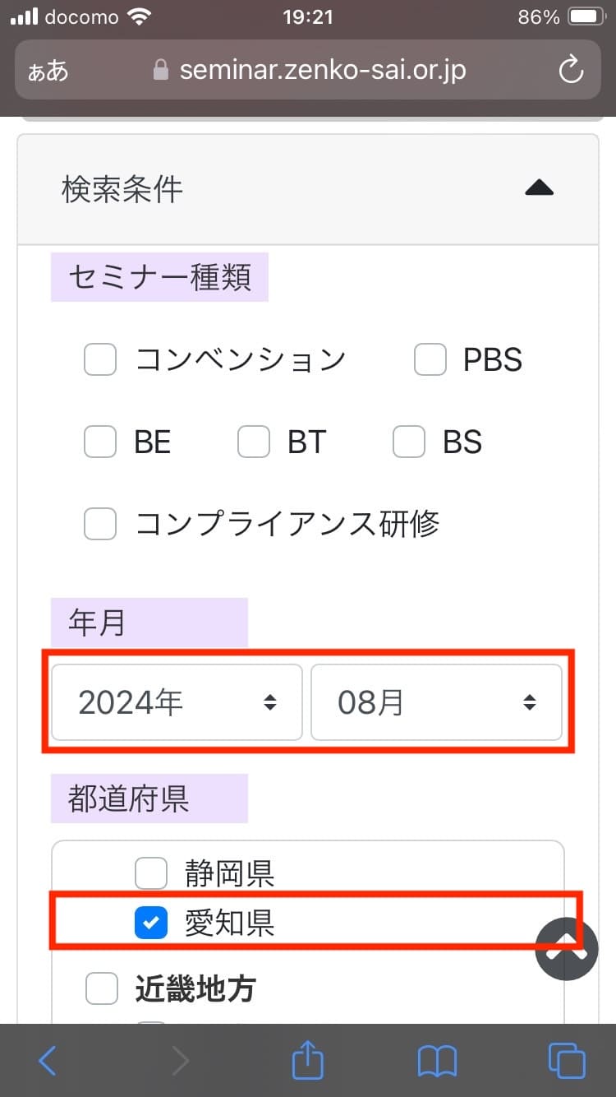
Task: Collapse the 検索条件 panel arrow
Action: pyautogui.click(x=539, y=189)
